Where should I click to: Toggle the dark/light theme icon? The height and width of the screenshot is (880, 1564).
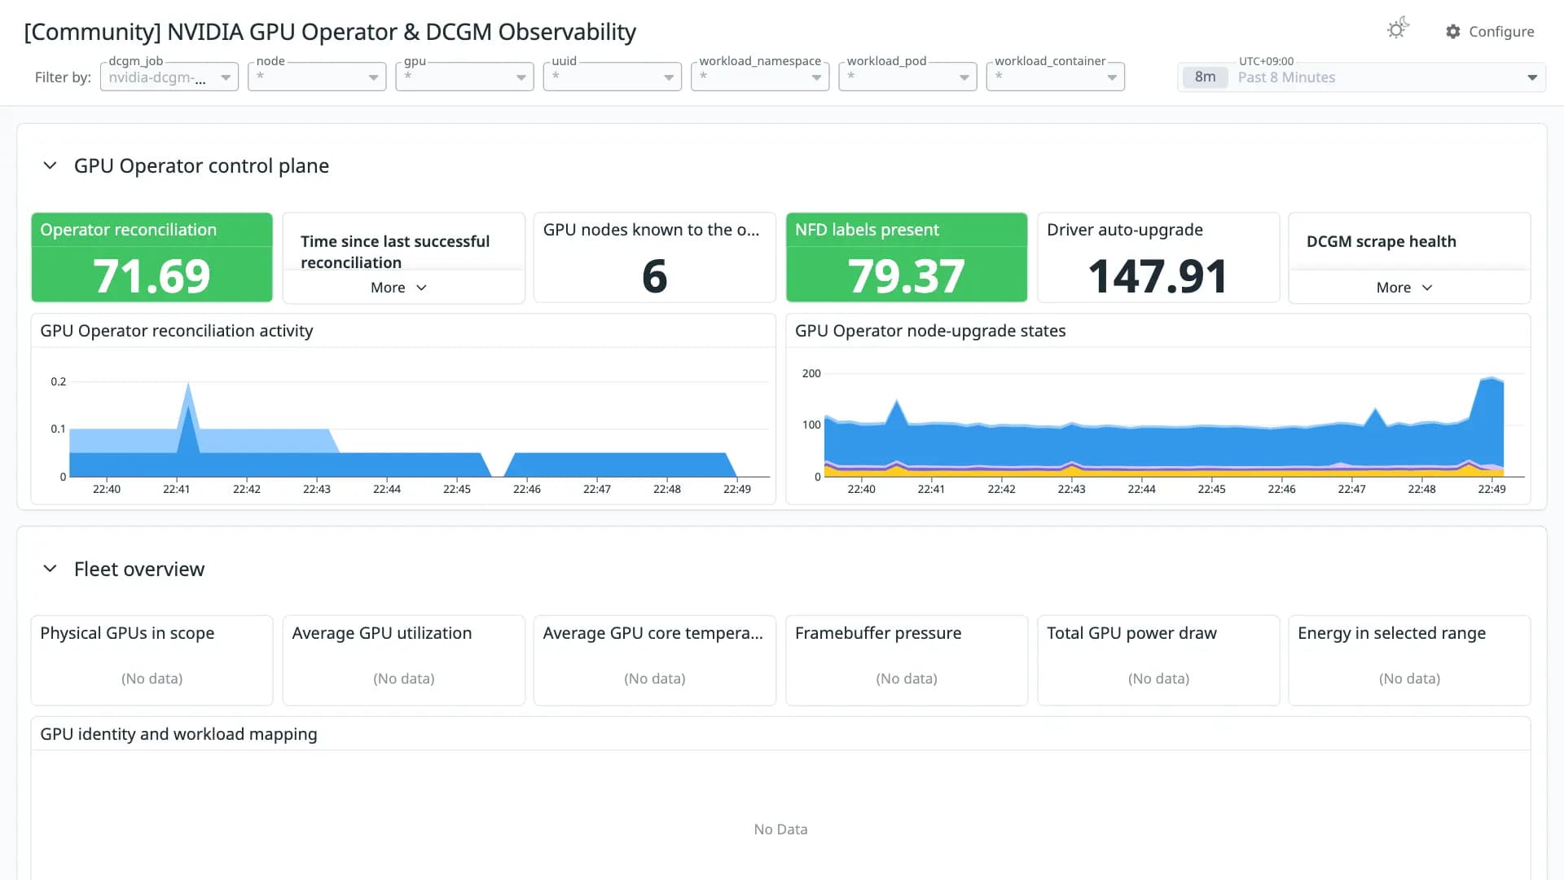tap(1397, 29)
